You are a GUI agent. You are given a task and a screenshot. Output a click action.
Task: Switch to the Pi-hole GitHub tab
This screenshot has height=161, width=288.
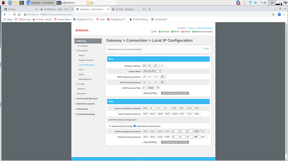(20, 9)
